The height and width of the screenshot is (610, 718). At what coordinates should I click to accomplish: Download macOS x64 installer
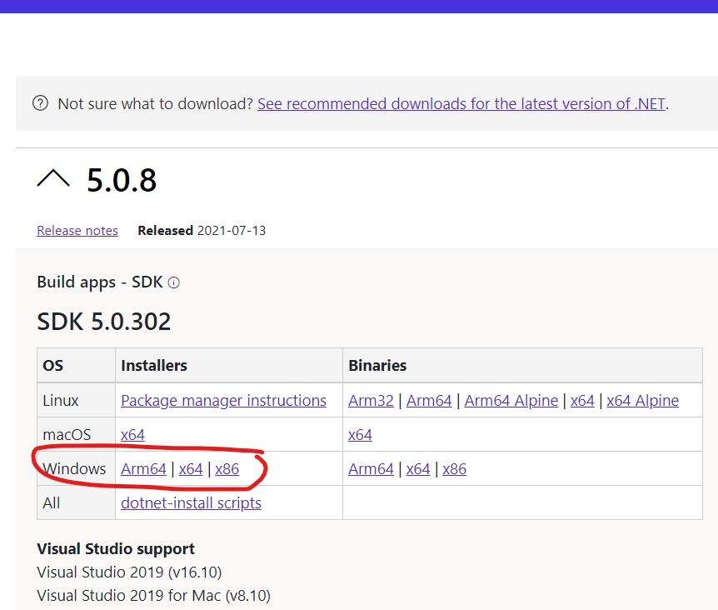click(x=132, y=435)
